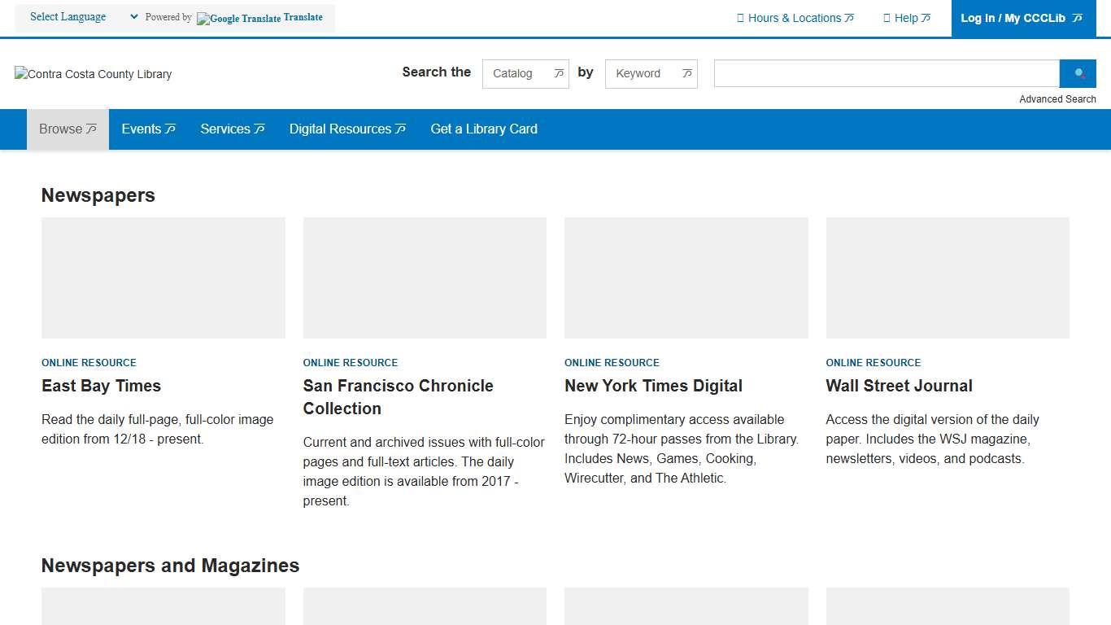Screen dimensions: 1111x625
Task: Click the magnifying glass search button
Action: pos(1079,73)
